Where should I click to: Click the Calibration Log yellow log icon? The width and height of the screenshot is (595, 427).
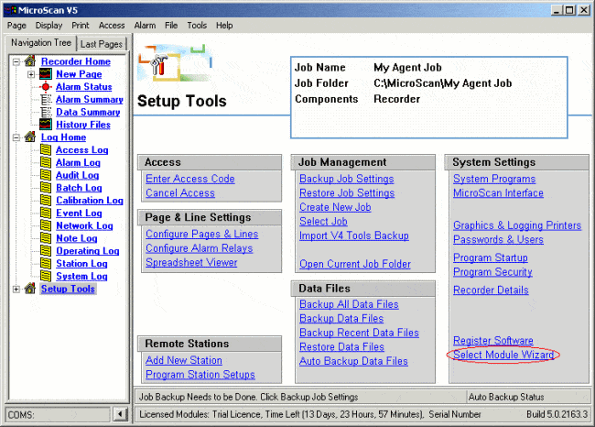(46, 200)
